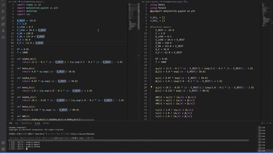Click 'def alpha_m(v):' in Python editor

click(x=27, y=59)
